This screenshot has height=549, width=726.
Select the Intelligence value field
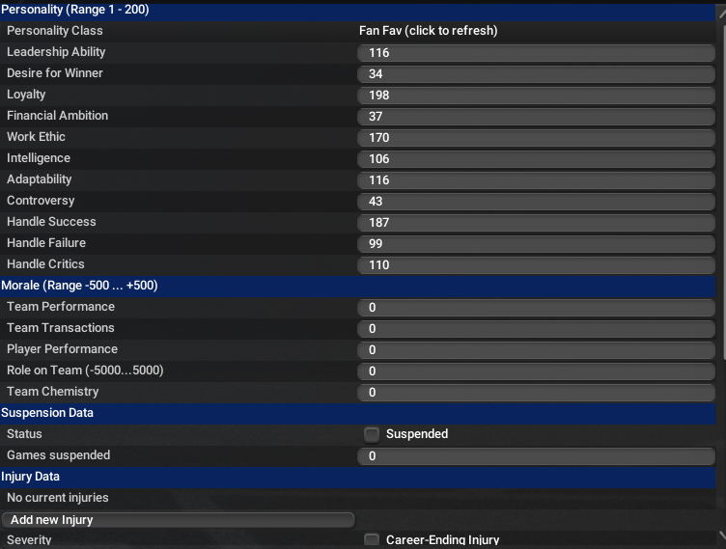[536, 159]
